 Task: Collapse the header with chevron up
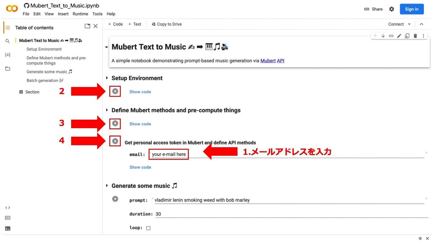point(421,24)
